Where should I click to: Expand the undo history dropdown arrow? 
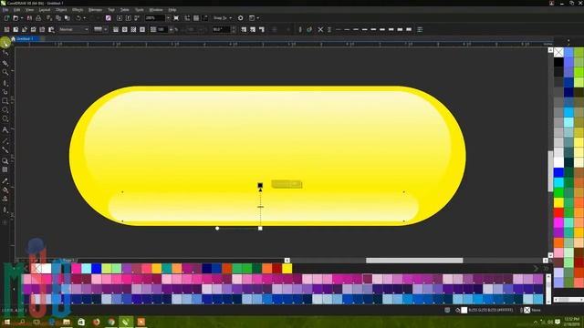[x=85, y=18]
